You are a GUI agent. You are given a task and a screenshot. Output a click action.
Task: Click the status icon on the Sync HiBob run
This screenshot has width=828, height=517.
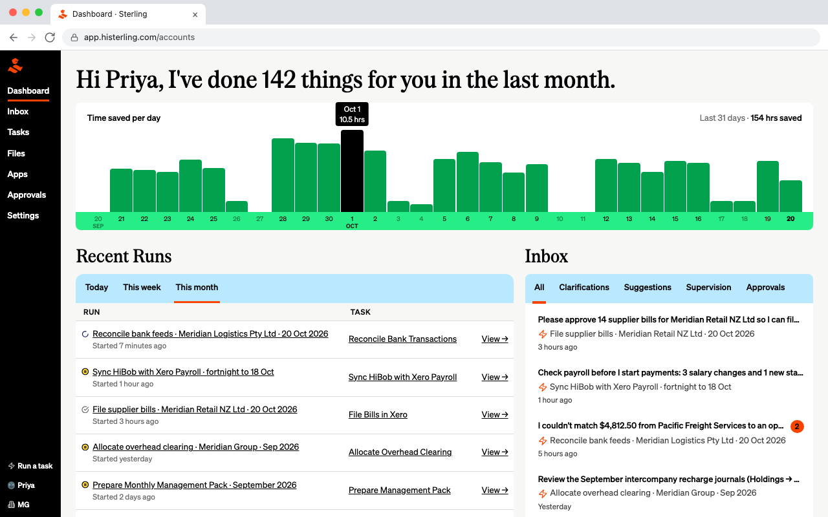85,372
